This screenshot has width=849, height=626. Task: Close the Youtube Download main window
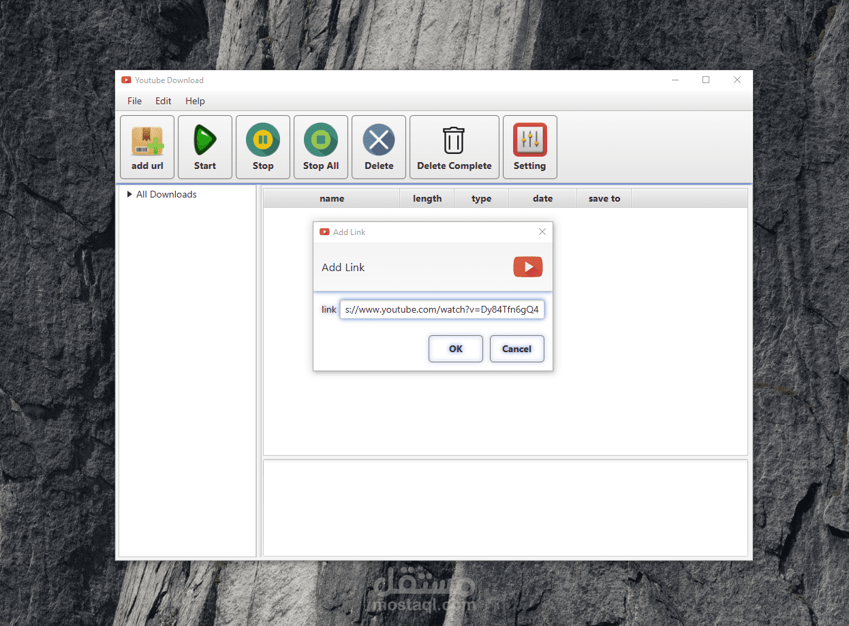coord(737,80)
